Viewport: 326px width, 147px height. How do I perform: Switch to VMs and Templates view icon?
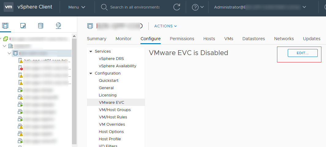coord(23,26)
